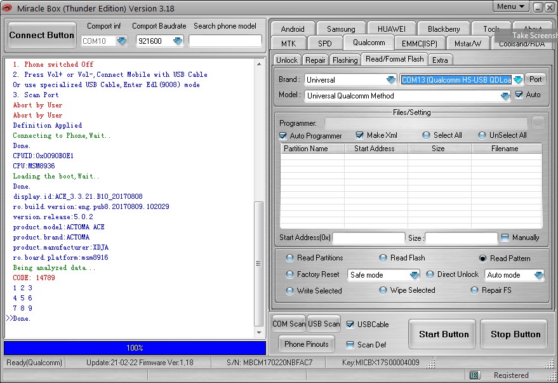Expand the COM13 Qualcomm HS-USB port dropdown

[518, 80]
